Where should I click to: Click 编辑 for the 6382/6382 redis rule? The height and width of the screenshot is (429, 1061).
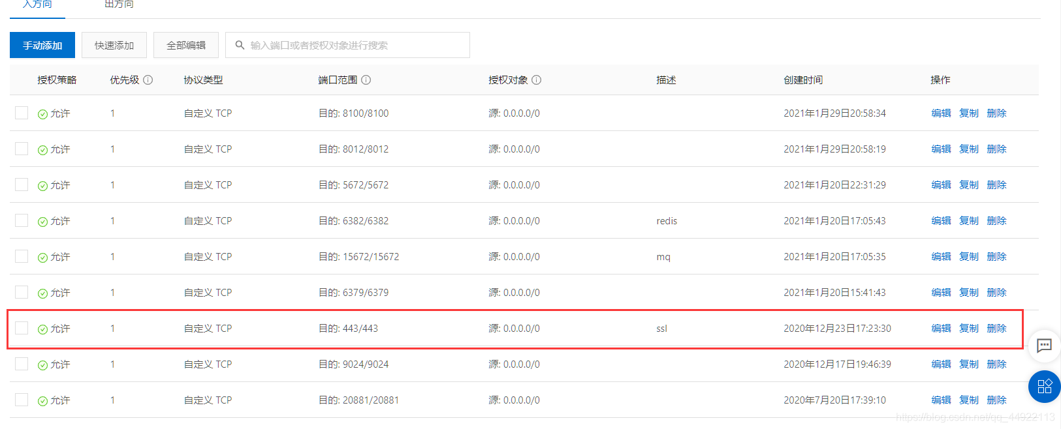pyautogui.click(x=941, y=220)
